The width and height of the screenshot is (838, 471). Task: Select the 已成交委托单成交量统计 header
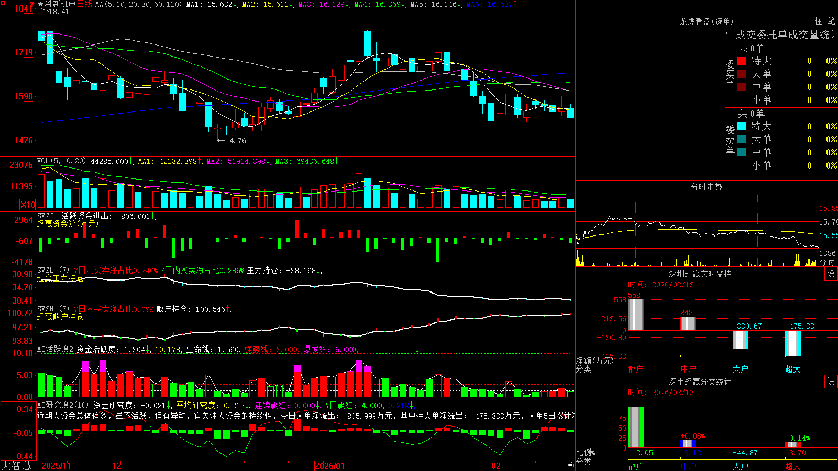(x=781, y=35)
